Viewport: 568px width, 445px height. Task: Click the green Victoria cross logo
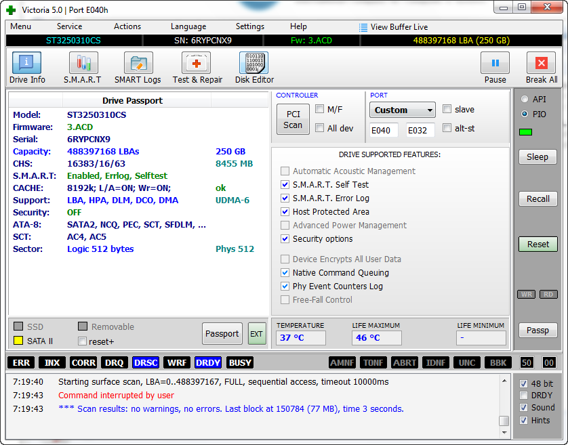click(12, 9)
